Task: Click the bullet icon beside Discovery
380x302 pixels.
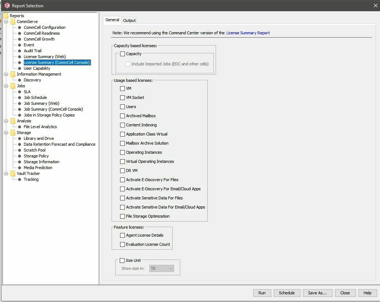Action: point(20,80)
